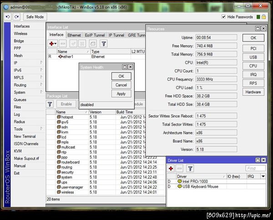Click the wireless package icon

coord(59,192)
